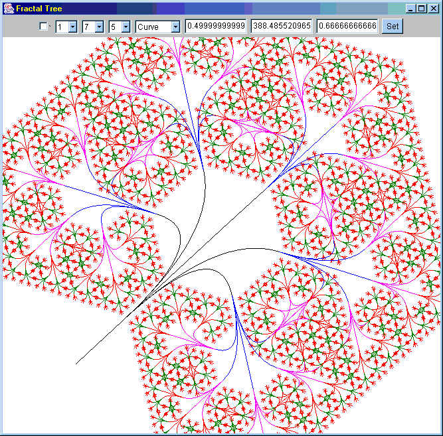443x436 pixels.
Task: Click the arrow of the 5 dropdown
Action: pos(126,27)
